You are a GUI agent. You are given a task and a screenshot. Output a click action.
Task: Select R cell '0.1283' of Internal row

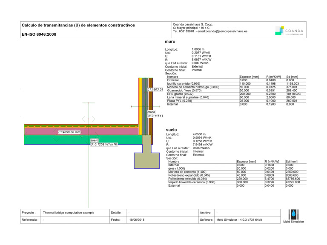coord(271,104)
